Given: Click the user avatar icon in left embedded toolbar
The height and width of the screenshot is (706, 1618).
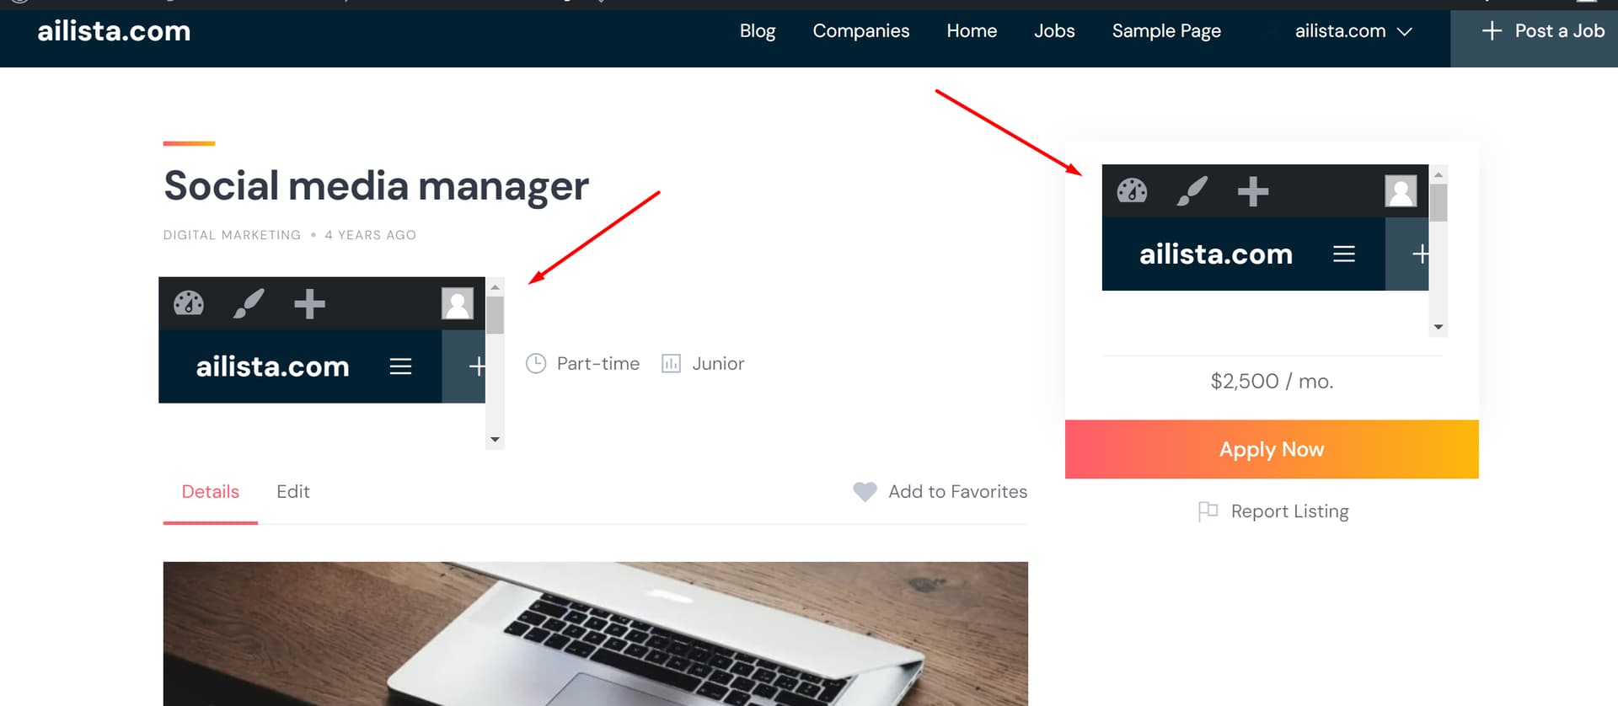Looking at the screenshot, I should (458, 303).
